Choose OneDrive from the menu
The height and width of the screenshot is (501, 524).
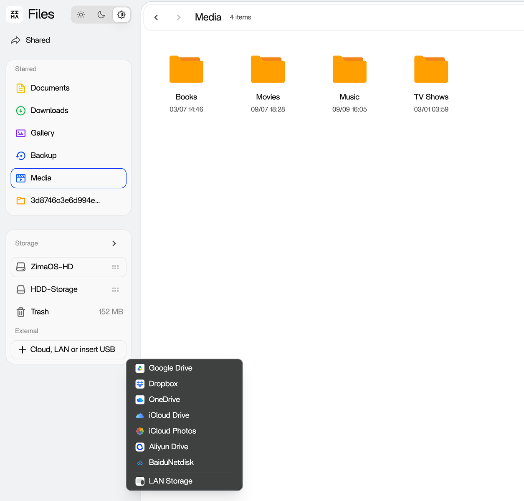(185, 400)
